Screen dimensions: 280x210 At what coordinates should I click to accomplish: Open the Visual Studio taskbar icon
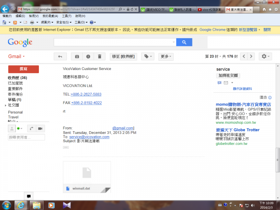pyautogui.click(x=67, y=205)
